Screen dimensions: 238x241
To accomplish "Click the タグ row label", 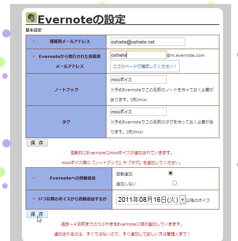I will (66, 122).
